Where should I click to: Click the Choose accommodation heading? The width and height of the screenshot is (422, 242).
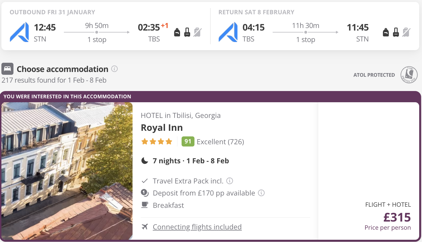tap(62, 69)
